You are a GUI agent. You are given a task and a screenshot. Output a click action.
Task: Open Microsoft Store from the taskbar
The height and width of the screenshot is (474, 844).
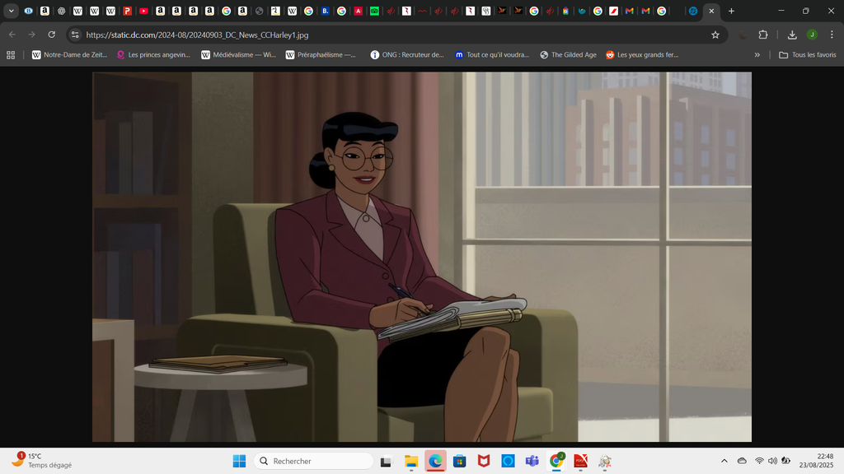[460, 461]
